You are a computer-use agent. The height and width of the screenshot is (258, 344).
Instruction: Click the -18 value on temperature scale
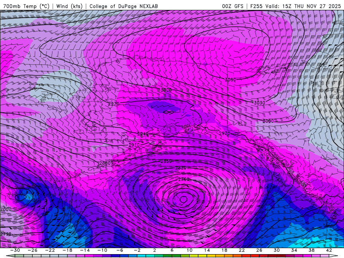click(68, 250)
